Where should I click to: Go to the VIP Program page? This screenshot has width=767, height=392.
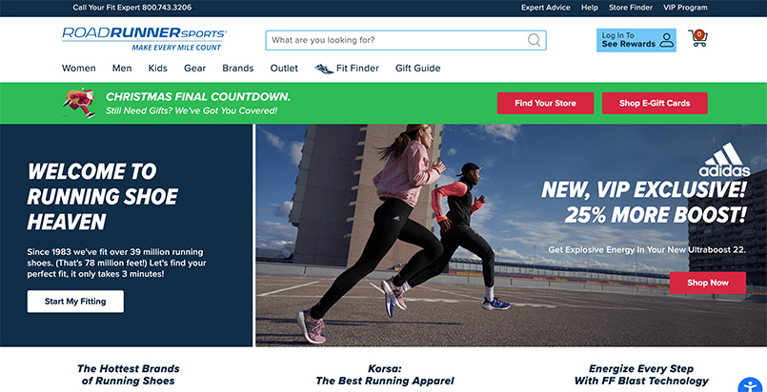(685, 8)
